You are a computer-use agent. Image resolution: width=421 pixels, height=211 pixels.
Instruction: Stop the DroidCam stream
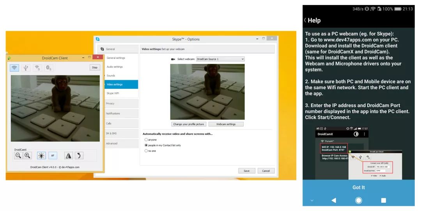[x=95, y=68]
